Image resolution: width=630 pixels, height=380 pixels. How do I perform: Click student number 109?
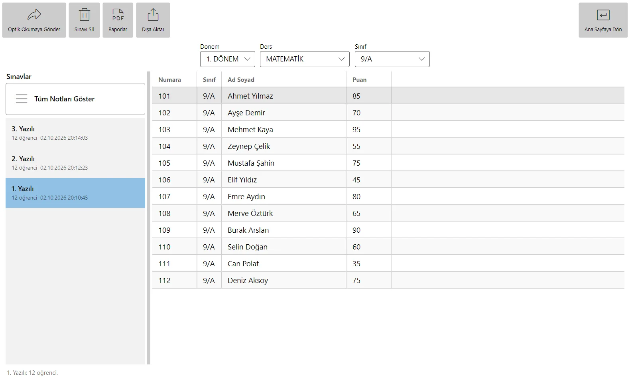[164, 230]
